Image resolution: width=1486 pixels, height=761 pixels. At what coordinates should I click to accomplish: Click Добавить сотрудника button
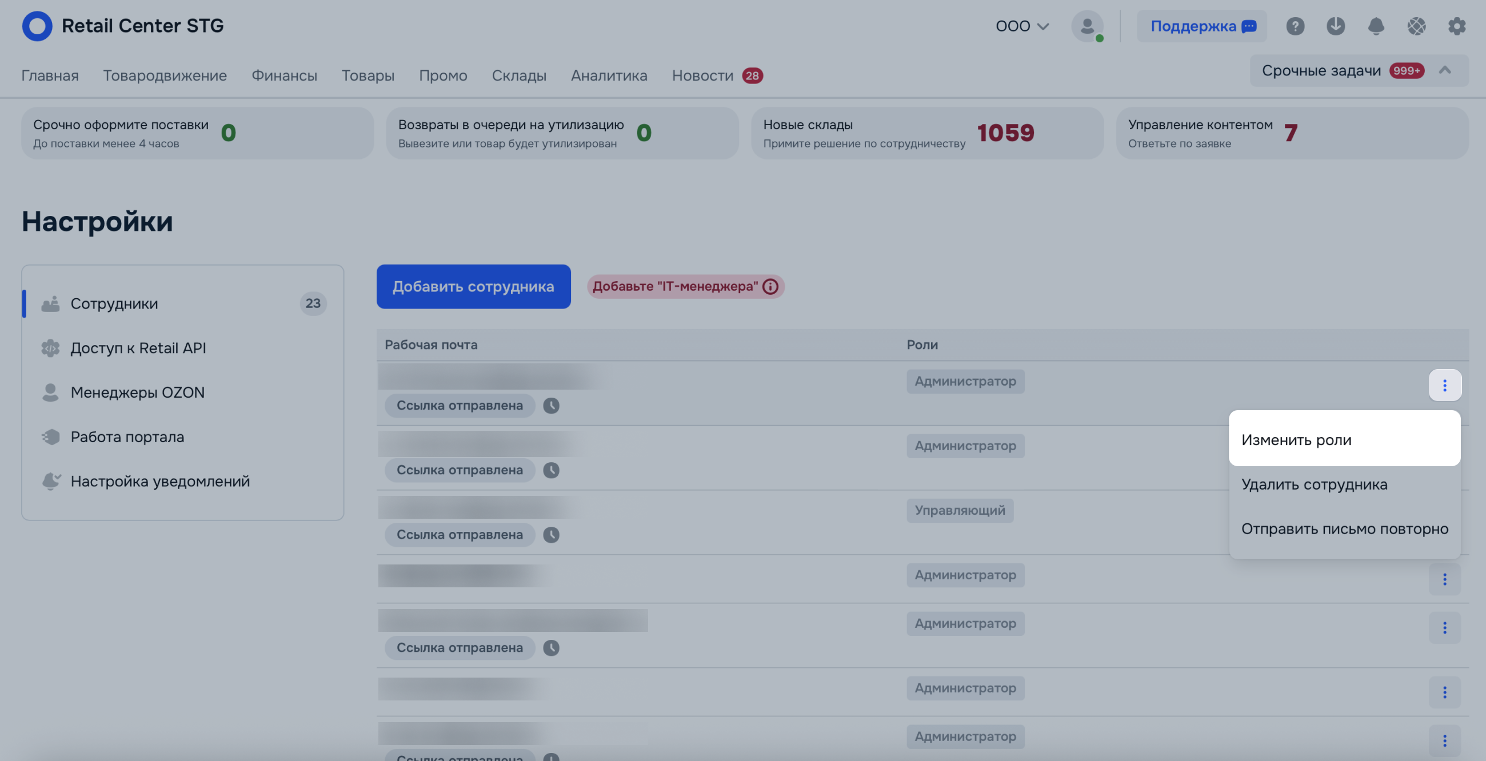473,287
